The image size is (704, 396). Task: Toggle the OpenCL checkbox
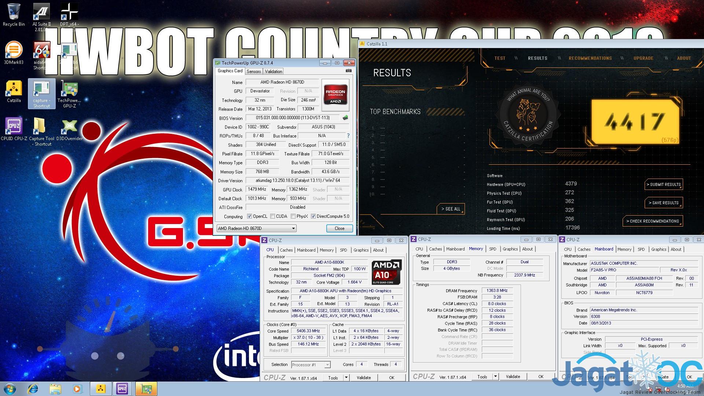tap(249, 216)
